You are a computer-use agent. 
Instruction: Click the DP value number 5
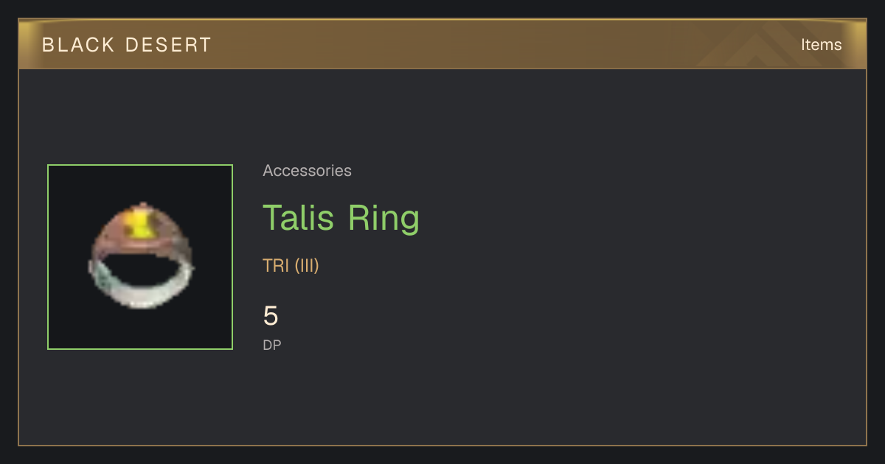point(271,316)
